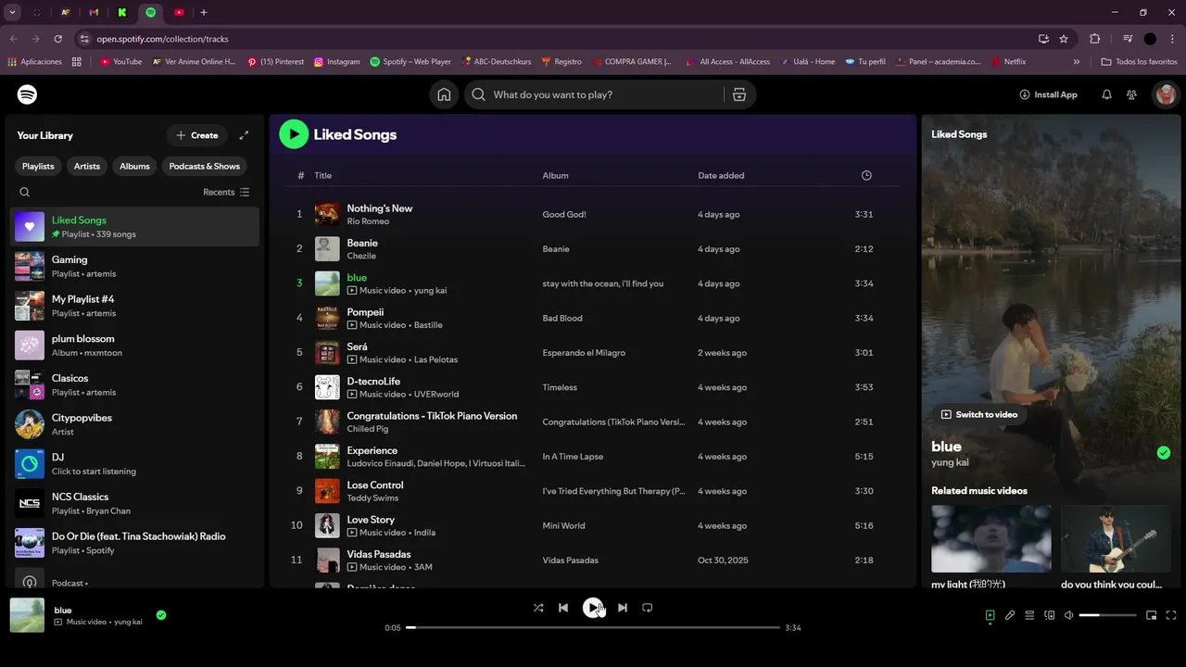Select the Beanie track by Chezile
The image size is (1186, 667).
coord(593,248)
